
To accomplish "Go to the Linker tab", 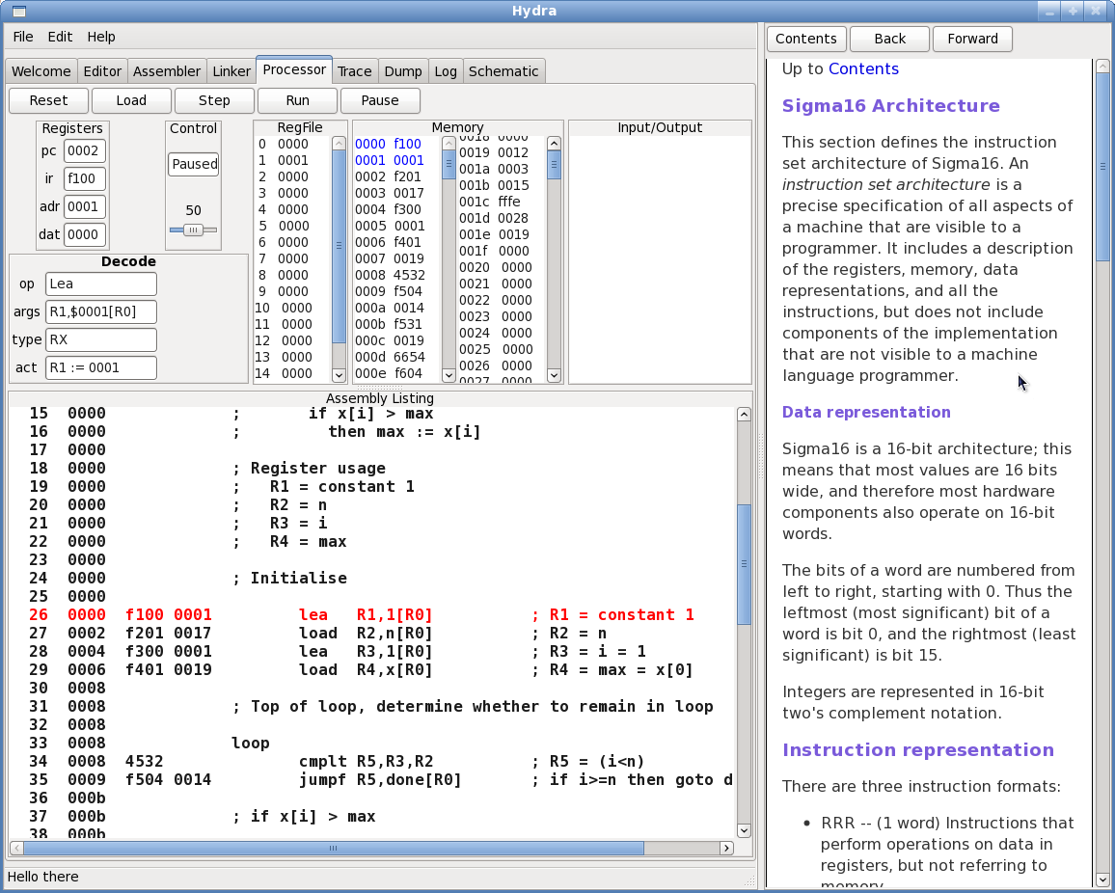I will 231,71.
